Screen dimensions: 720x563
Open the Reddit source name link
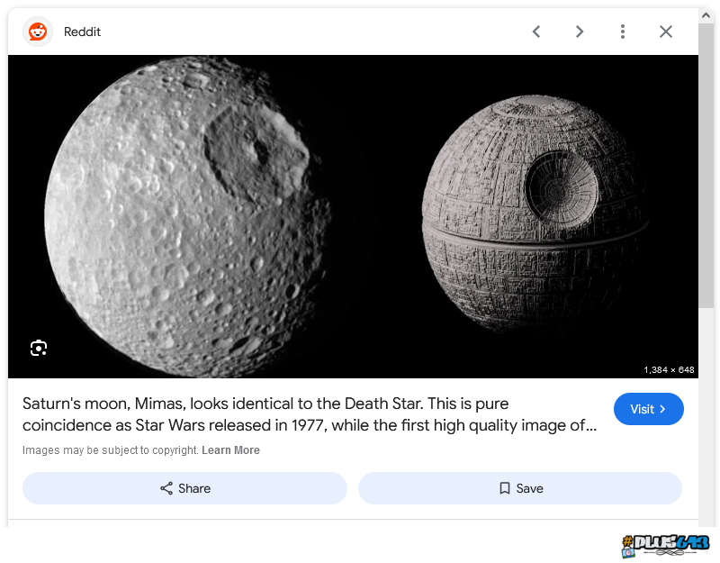82,32
